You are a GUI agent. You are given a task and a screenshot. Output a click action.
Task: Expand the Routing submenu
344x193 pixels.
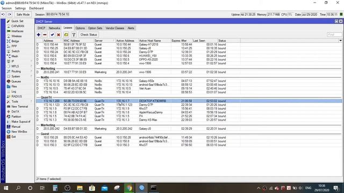tap(20, 71)
